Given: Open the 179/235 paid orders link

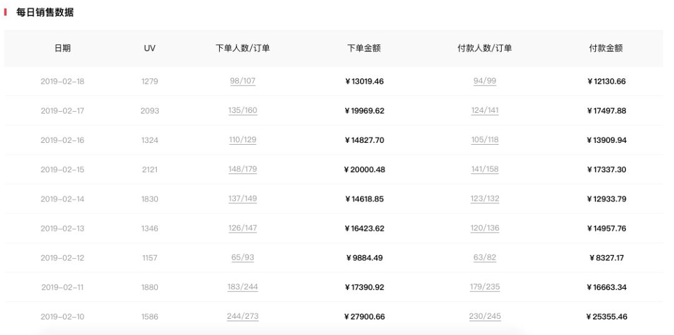Looking at the screenshot, I should (485, 287).
